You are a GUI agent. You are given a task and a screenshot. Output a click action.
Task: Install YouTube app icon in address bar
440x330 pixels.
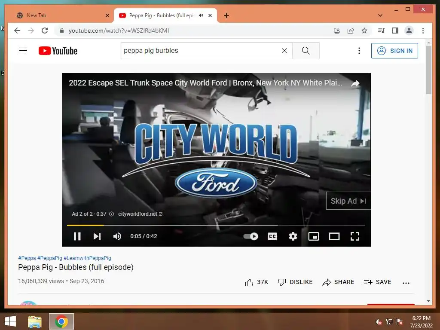(337, 31)
